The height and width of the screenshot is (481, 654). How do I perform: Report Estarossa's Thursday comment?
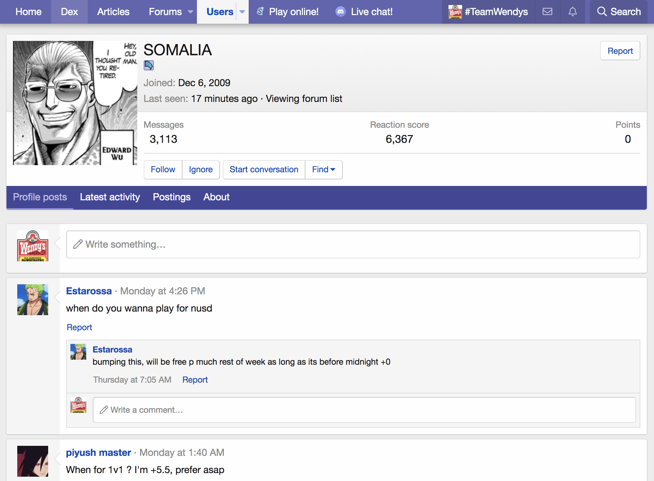point(195,380)
